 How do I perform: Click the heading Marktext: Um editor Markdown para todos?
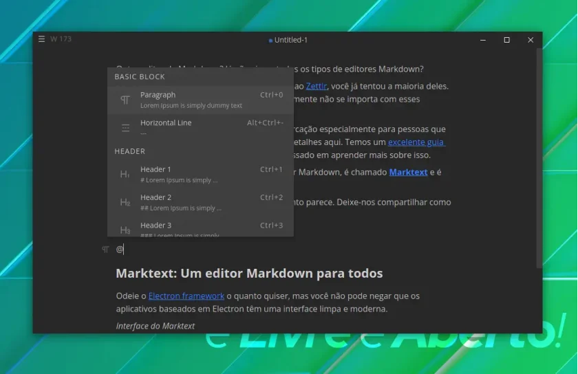coord(249,274)
